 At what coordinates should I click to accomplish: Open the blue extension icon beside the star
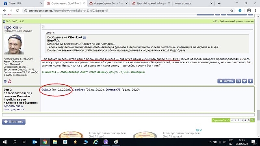pyautogui.click(x=240, y=11)
